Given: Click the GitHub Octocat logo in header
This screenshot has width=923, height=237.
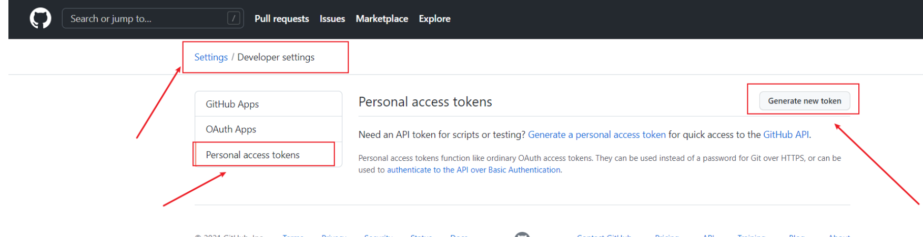Looking at the screenshot, I should click(40, 18).
